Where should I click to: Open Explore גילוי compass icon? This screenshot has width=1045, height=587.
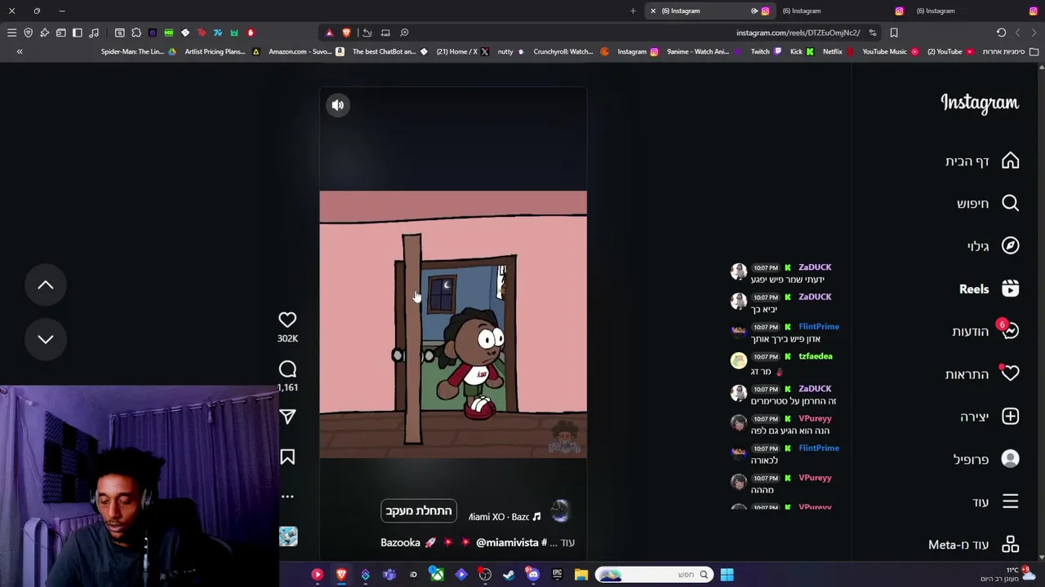coord(993,246)
